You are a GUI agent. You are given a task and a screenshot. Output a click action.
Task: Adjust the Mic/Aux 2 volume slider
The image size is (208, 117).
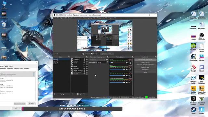point(117,69)
